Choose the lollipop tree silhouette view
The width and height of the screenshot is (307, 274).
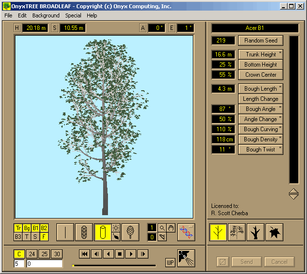click(x=130, y=232)
